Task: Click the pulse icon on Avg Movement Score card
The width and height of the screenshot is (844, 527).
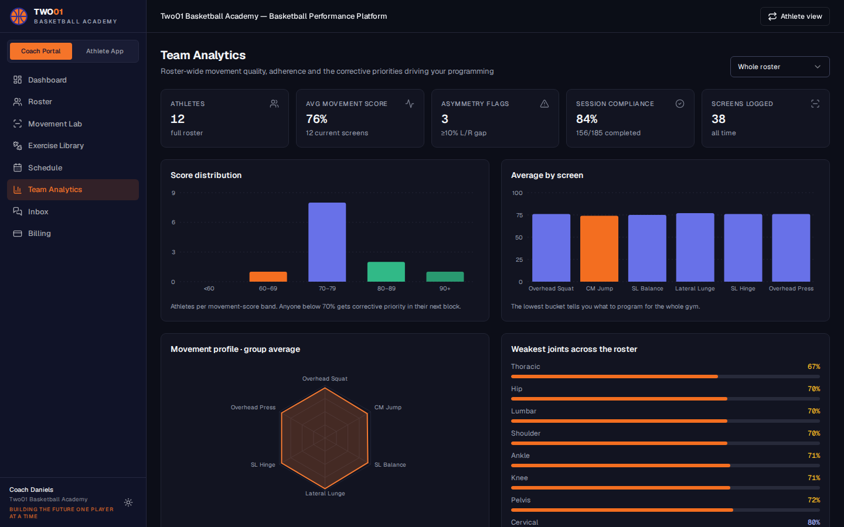Action: click(x=410, y=104)
